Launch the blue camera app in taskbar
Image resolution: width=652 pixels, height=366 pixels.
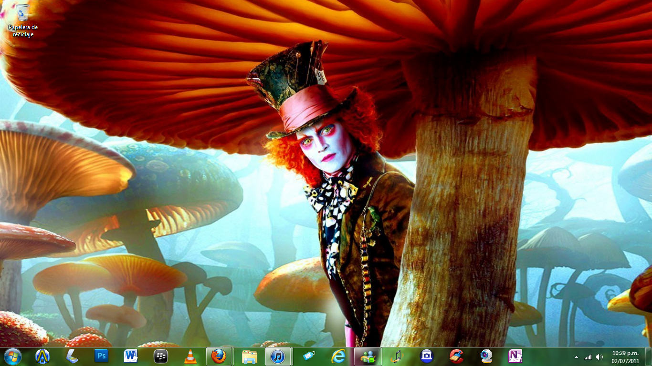[427, 356]
